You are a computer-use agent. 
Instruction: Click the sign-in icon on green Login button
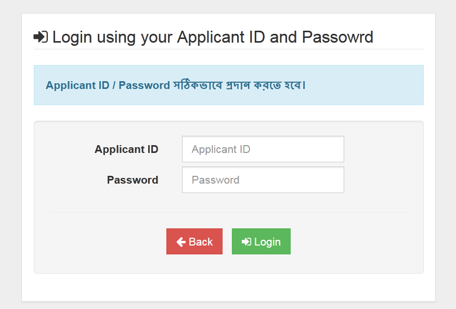pyautogui.click(x=246, y=242)
